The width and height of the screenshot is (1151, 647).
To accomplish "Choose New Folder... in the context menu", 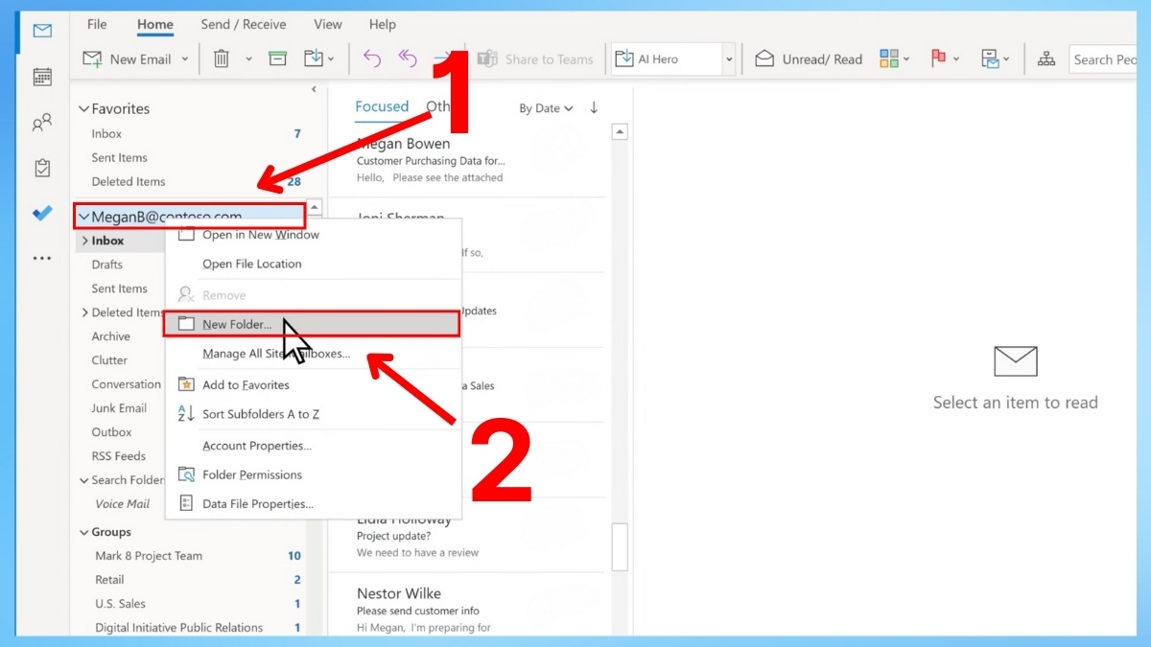I will point(313,324).
